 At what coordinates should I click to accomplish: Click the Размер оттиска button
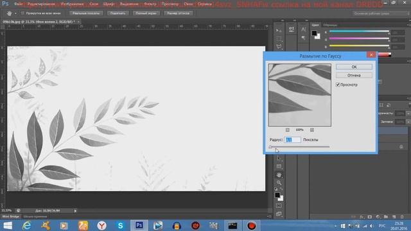pos(179,13)
